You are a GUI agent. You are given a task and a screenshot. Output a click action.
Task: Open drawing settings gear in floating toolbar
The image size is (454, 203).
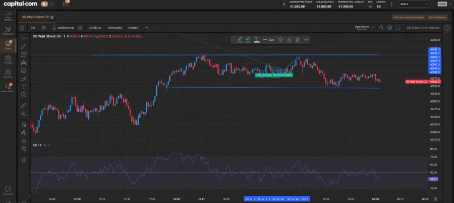pos(280,40)
